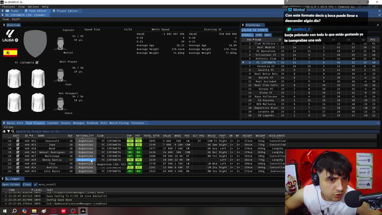Open Windows taskbar search
This screenshot has height=215, width=382.
pos(14,211)
